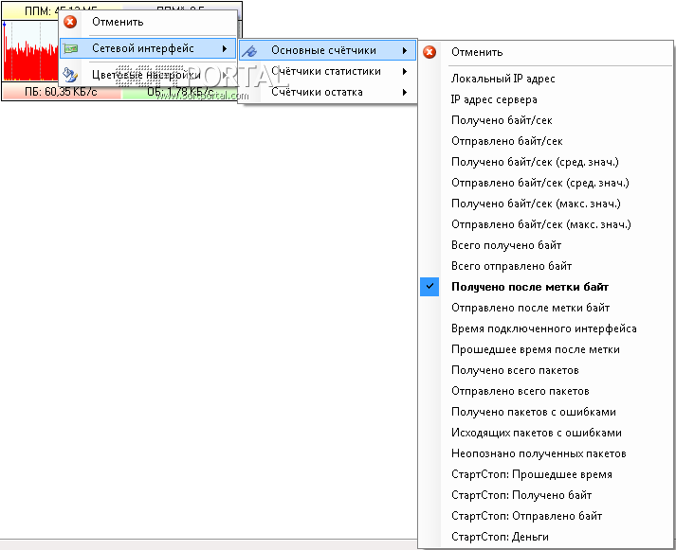The image size is (676, 550).
Task: Pick Получено байт/сек (сред. знач.)
Action: [546, 162]
